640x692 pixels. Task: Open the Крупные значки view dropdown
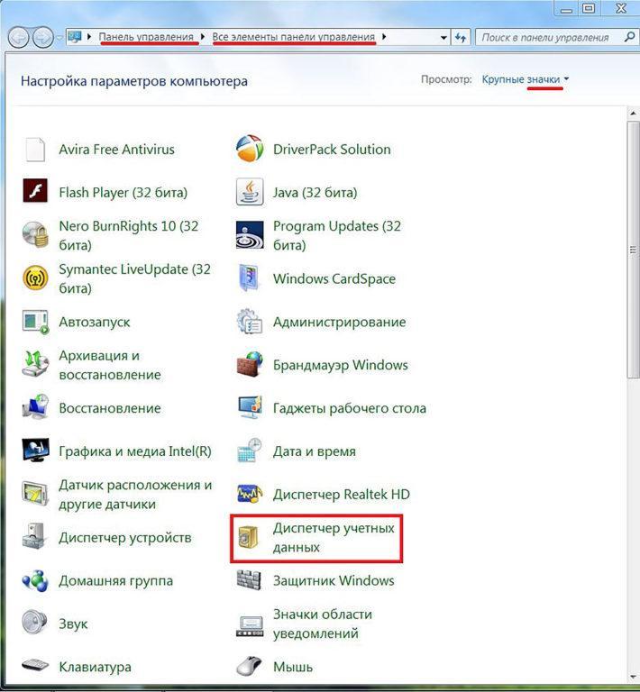tap(526, 79)
